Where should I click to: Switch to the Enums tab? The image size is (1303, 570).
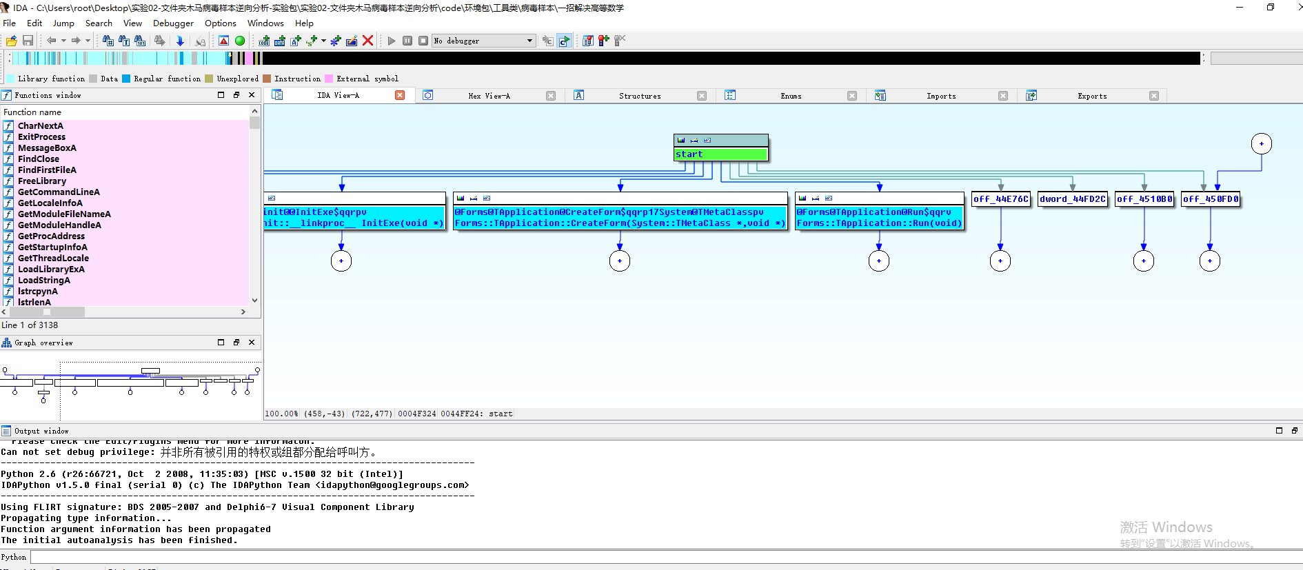791,96
